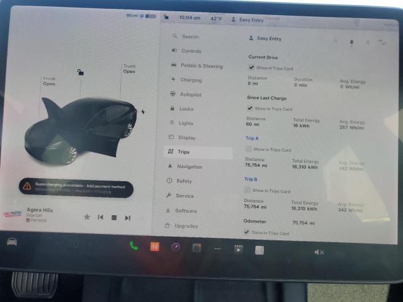This screenshot has height=302, width=403.
Task: Tap the unlock icon above the car
Action: pos(80,72)
